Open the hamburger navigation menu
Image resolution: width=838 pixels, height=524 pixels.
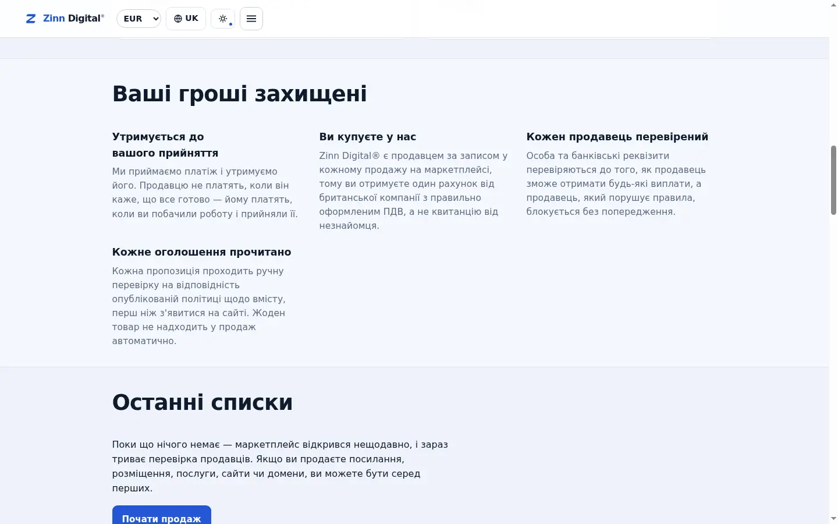251,19
